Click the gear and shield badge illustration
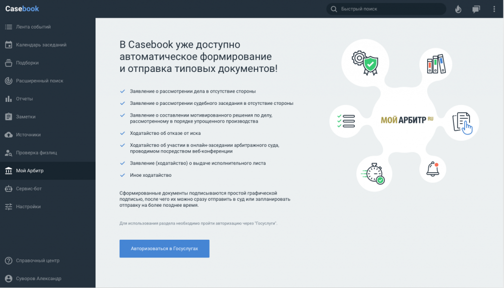 pyautogui.click(x=365, y=63)
